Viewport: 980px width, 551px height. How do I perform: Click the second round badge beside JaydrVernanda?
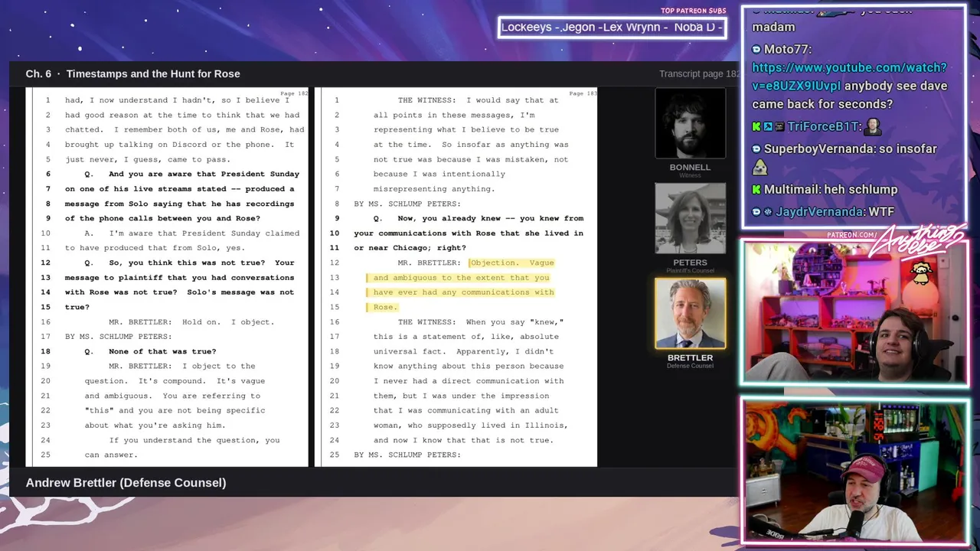[x=768, y=212]
